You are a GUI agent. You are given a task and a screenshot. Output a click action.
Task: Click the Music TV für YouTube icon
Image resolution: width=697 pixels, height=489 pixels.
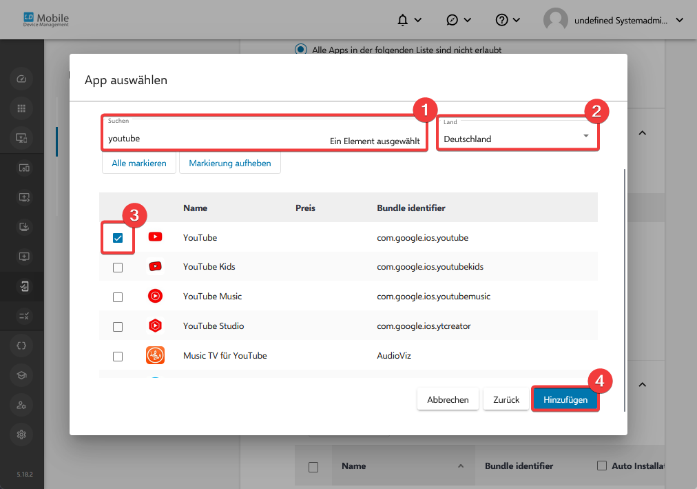coord(155,355)
